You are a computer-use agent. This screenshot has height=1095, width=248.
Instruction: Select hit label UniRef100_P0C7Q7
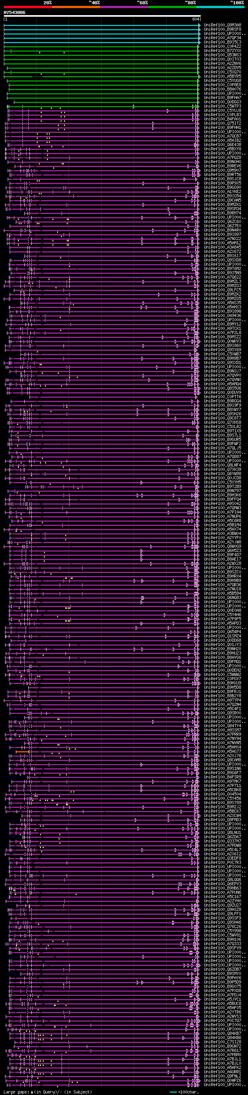[x=222, y=1020]
